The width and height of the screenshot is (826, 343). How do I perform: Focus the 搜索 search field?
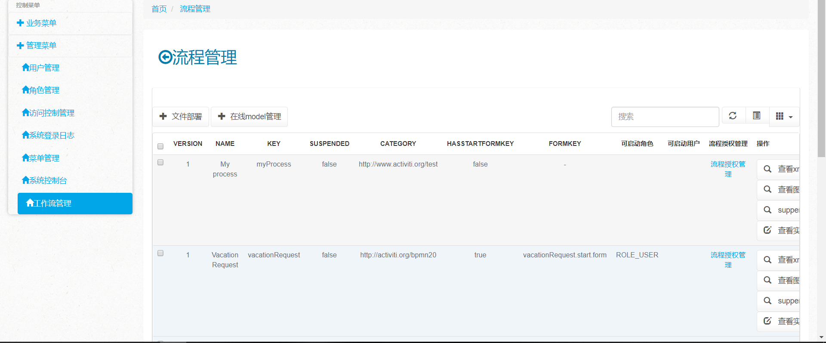(x=665, y=117)
